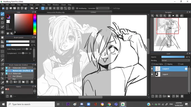Add a new color to Palette
This screenshot has height=107, width=191.
(7, 96)
